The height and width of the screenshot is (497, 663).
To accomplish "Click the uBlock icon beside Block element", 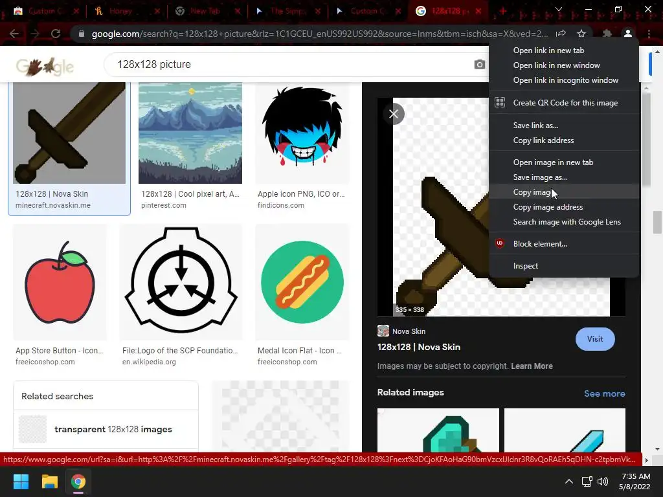I will point(500,243).
